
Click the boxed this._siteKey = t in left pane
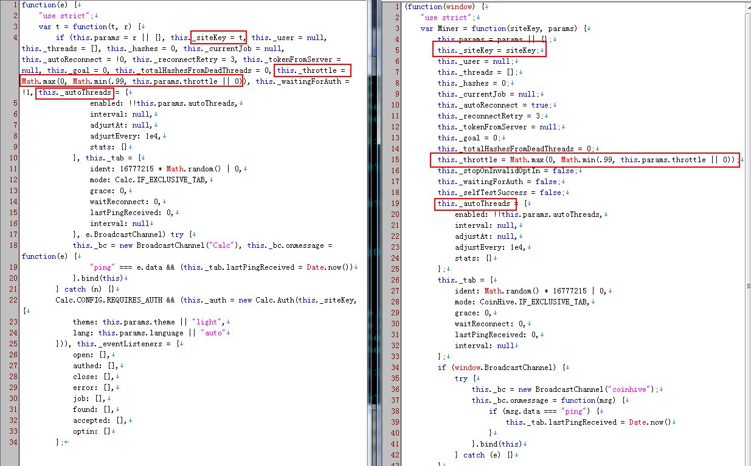click(x=218, y=38)
